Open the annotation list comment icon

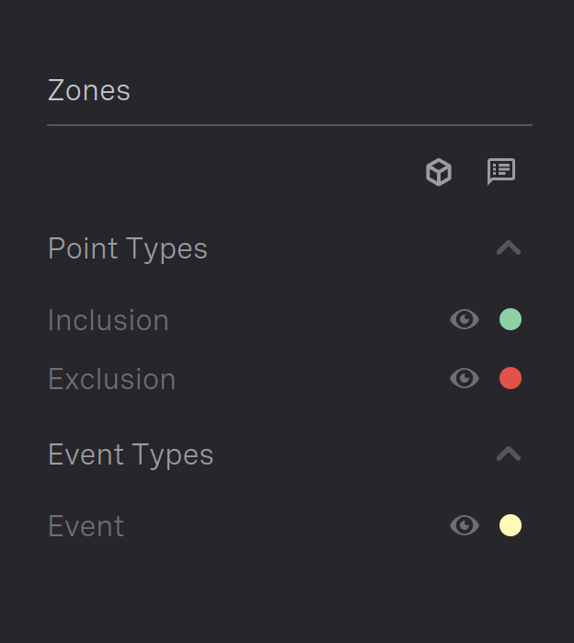[501, 171]
